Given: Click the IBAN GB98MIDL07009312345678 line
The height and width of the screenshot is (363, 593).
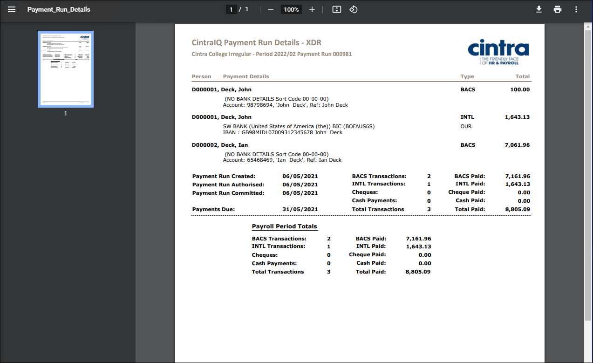Looking at the screenshot, I should (x=282, y=132).
